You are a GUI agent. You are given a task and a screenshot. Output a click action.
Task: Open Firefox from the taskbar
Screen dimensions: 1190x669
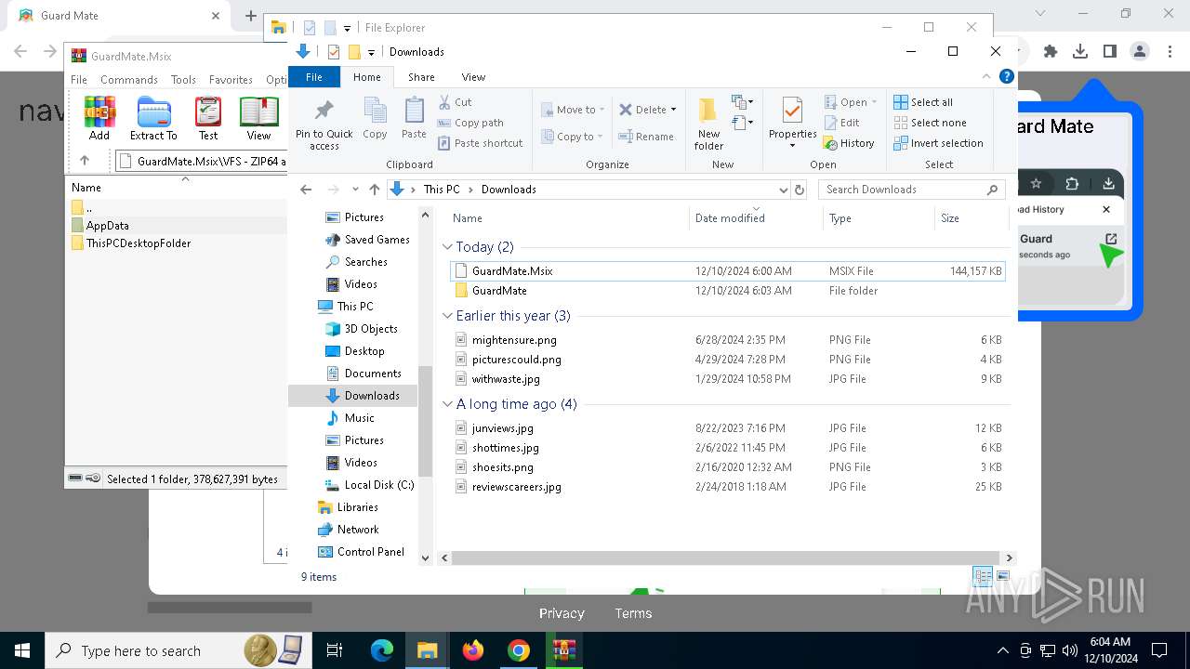[473, 650]
